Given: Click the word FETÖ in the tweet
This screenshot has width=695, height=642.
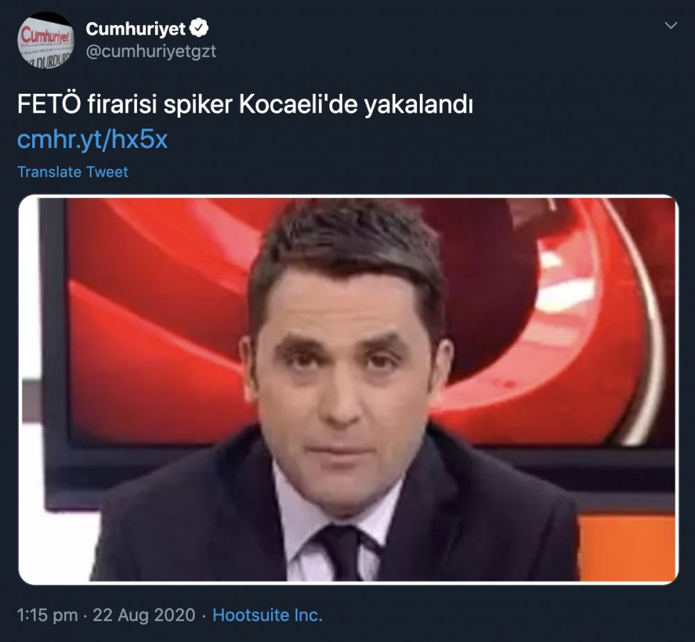Looking at the screenshot, I should tap(49, 104).
